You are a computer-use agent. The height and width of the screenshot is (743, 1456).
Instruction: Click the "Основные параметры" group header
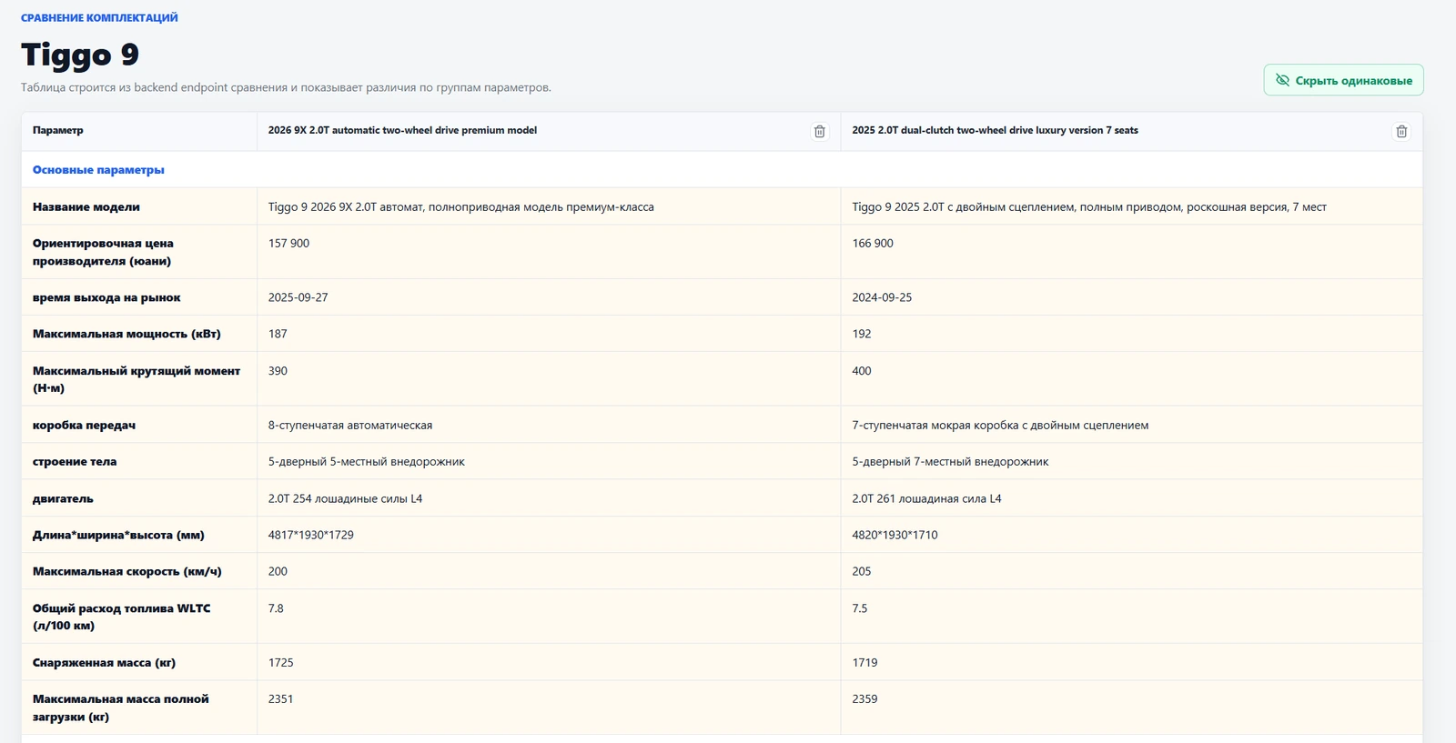point(98,170)
